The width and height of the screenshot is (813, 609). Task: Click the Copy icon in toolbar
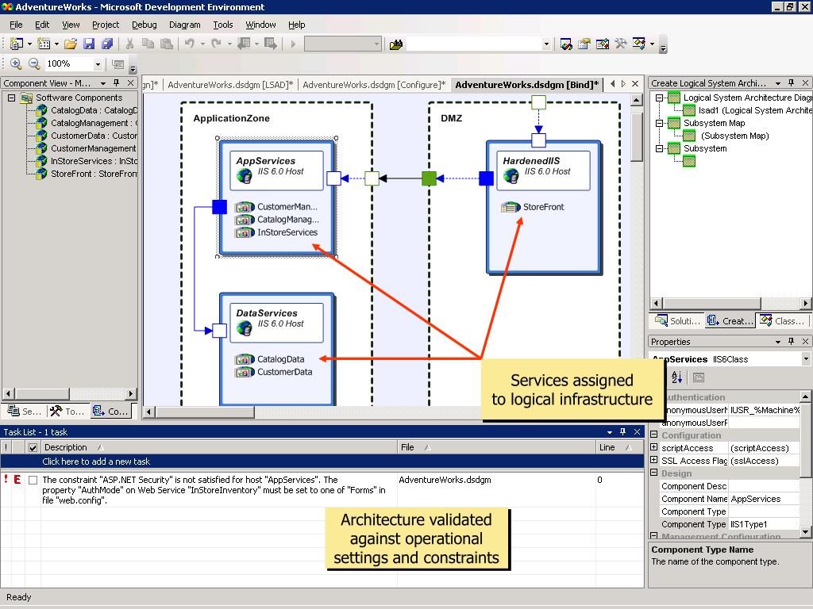pos(148,44)
